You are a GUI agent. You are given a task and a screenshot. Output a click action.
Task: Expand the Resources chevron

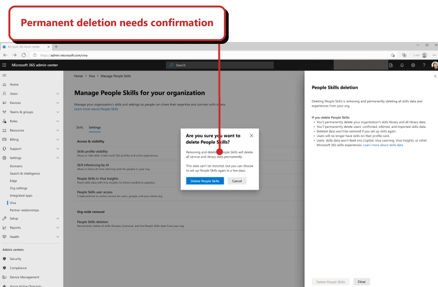pos(58,130)
